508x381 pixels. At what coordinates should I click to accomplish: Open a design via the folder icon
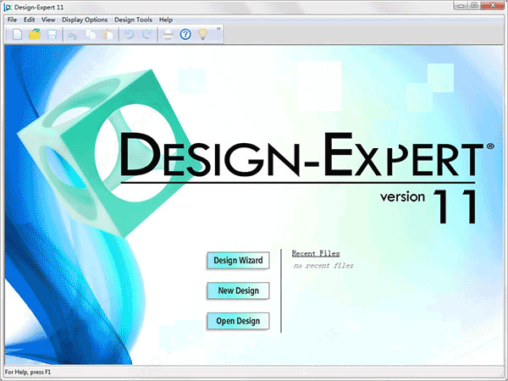35,35
